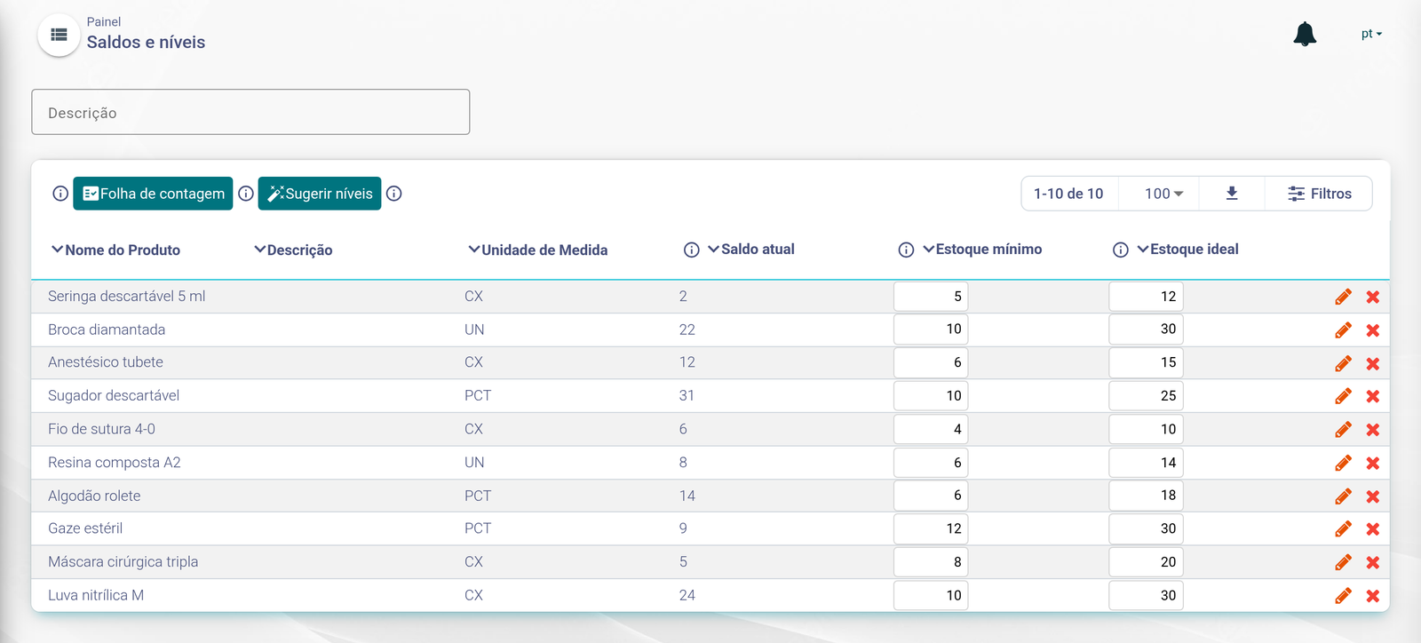Click the info icon beside Estoque ideal

coord(1121,250)
